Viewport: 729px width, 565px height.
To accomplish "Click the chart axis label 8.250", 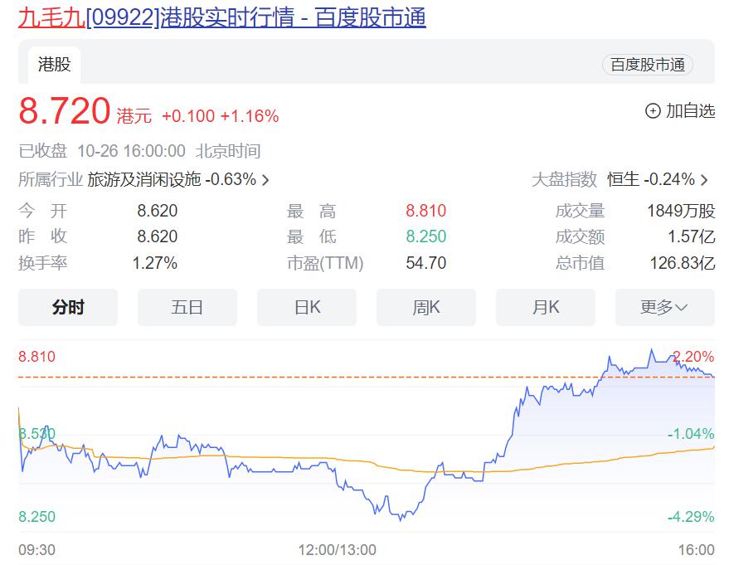I will pyautogui.click(x=36, y=517).
